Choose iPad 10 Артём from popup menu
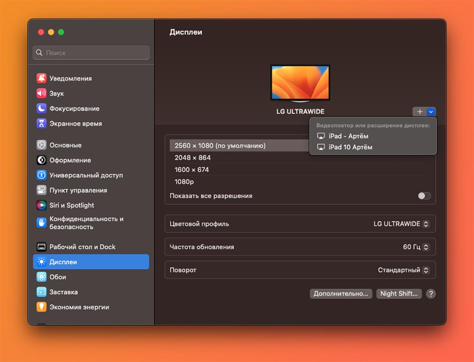Screen dimensions: 474x362 coord(373,147)
